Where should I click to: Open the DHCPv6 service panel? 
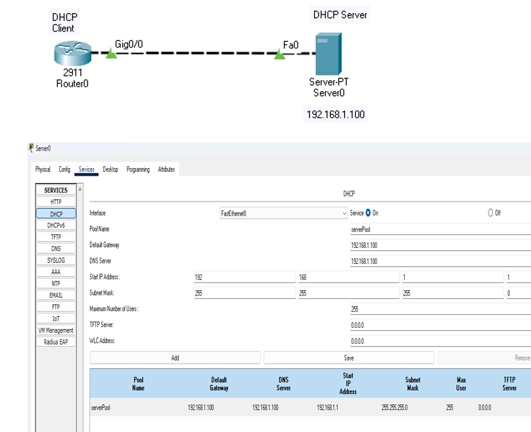[56, 224]
